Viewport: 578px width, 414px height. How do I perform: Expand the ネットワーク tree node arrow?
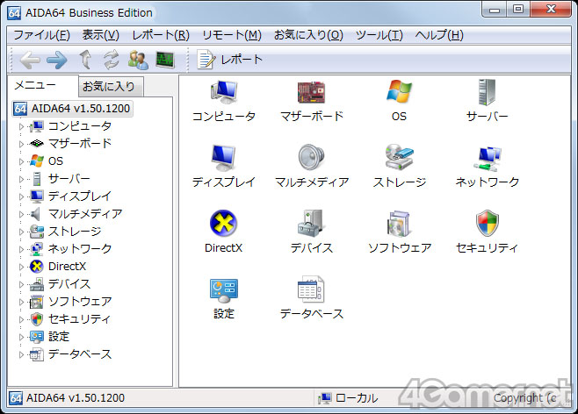21,249
